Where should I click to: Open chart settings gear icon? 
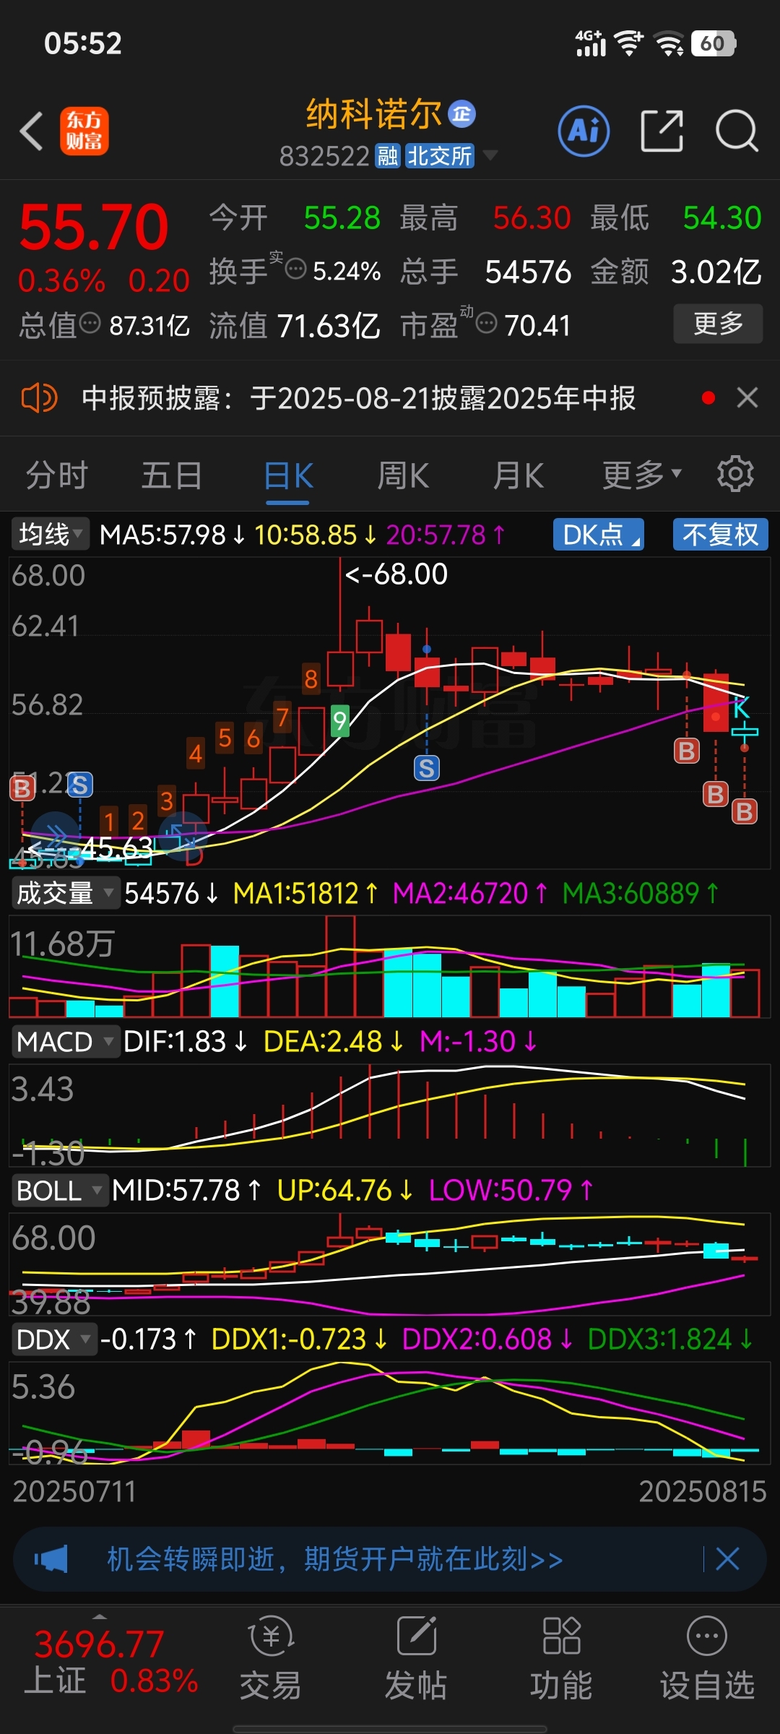coord(735,474)
